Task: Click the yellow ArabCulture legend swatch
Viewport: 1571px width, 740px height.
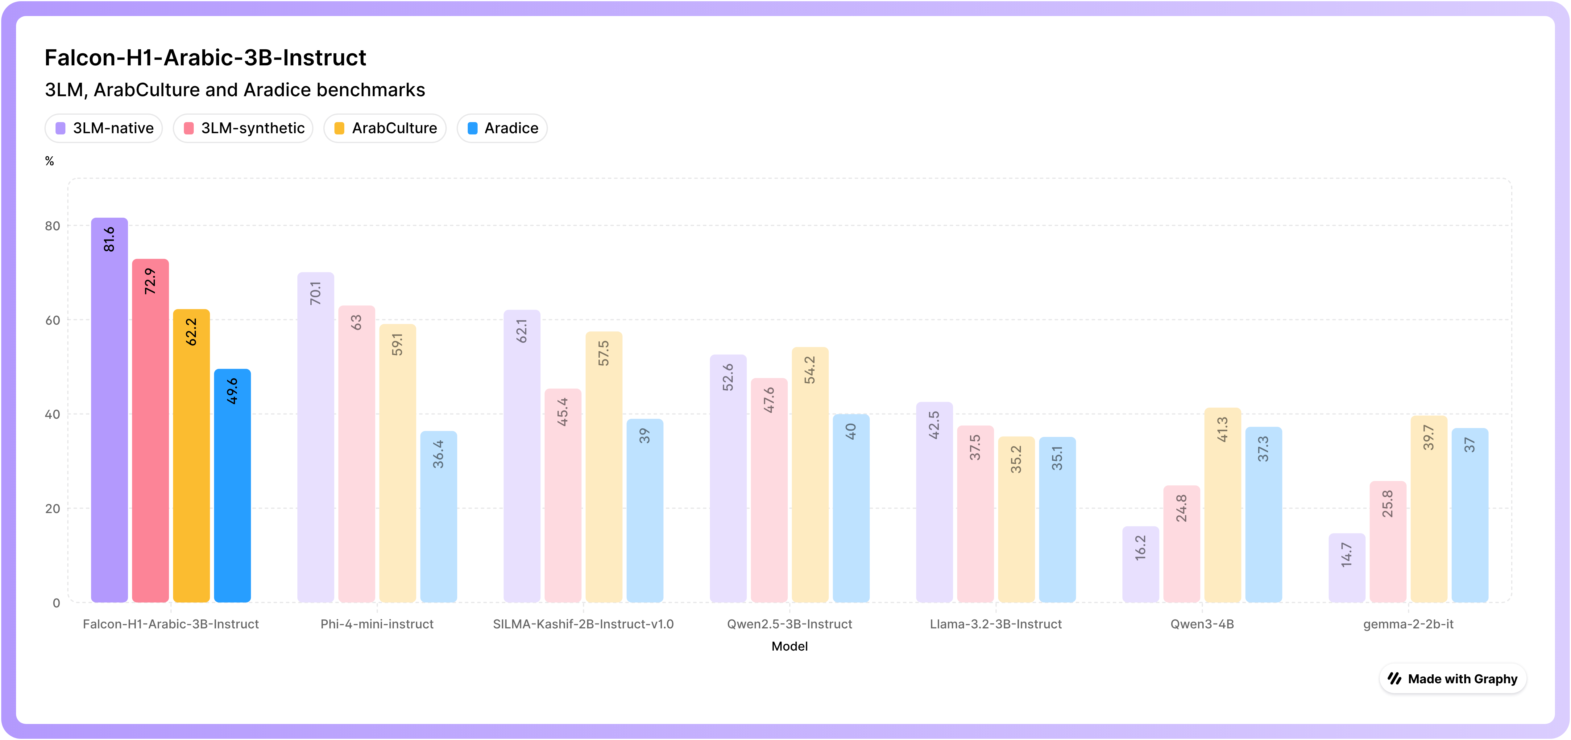Action: point(339,128)
